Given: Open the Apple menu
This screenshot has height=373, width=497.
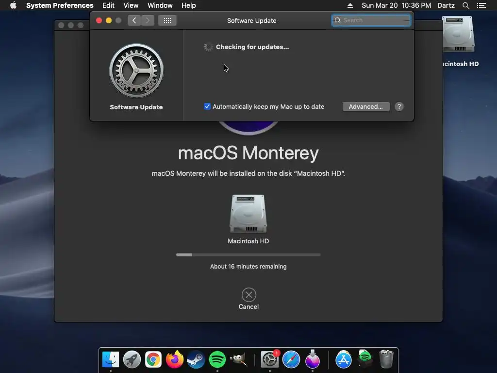Looking at the screenshot, I should tap(13, 5).
